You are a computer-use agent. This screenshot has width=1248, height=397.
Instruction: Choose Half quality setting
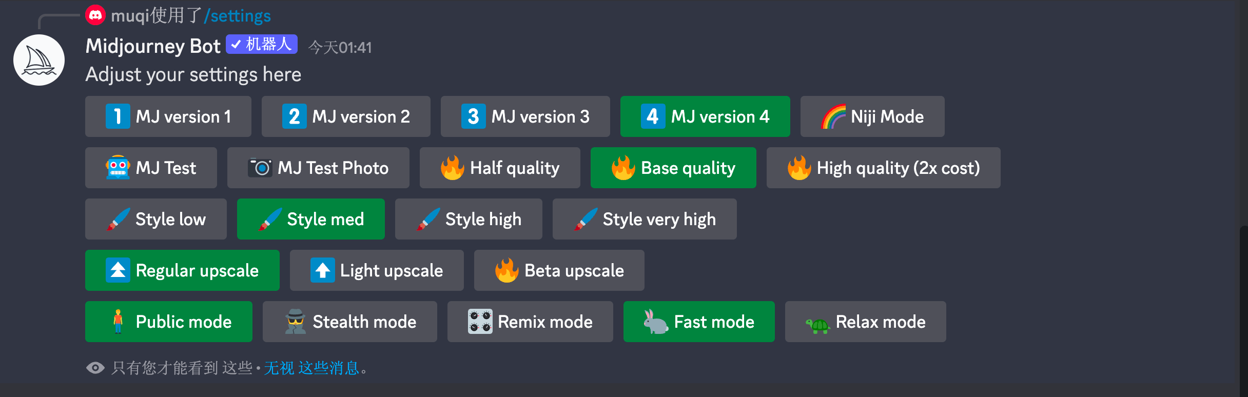500,168
